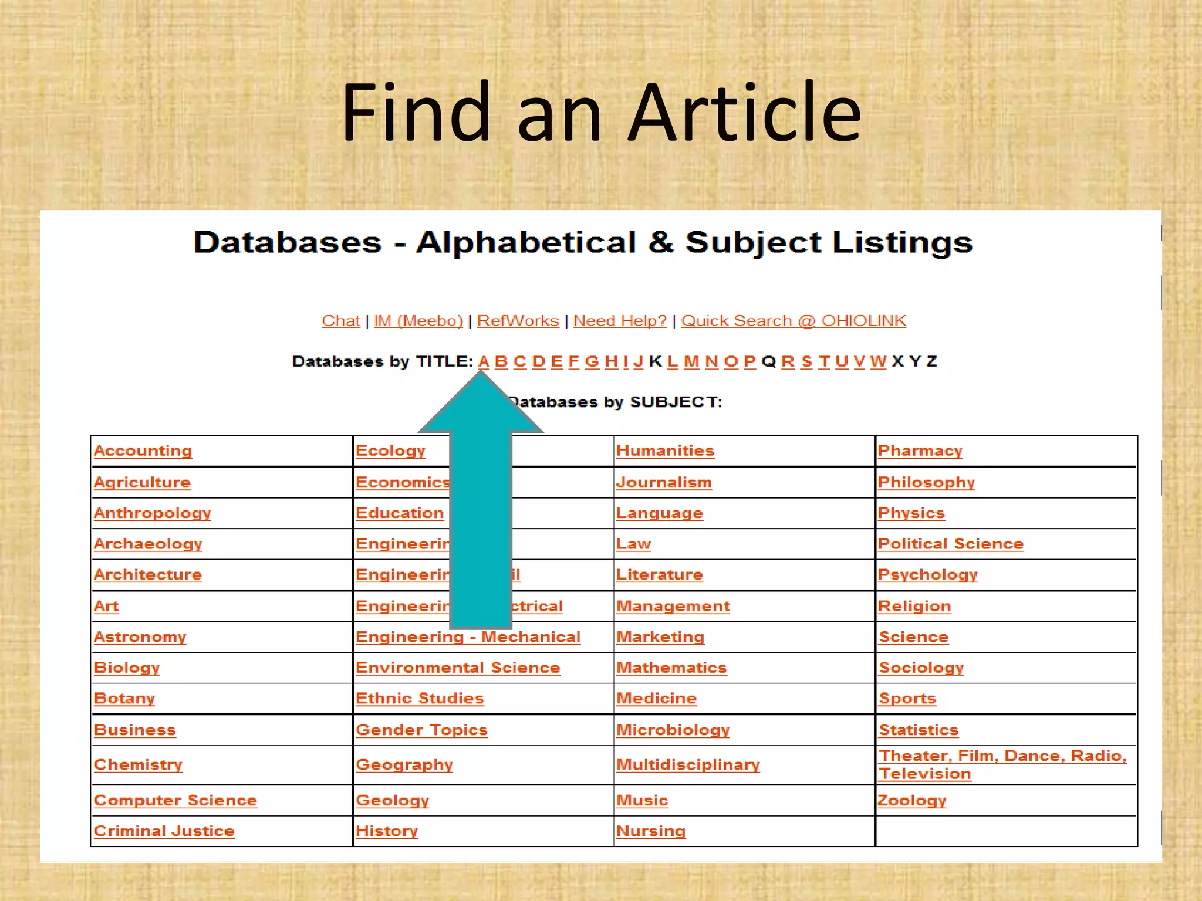
Task: Open the Environmental Science link
Action: (x=458, y=668)
